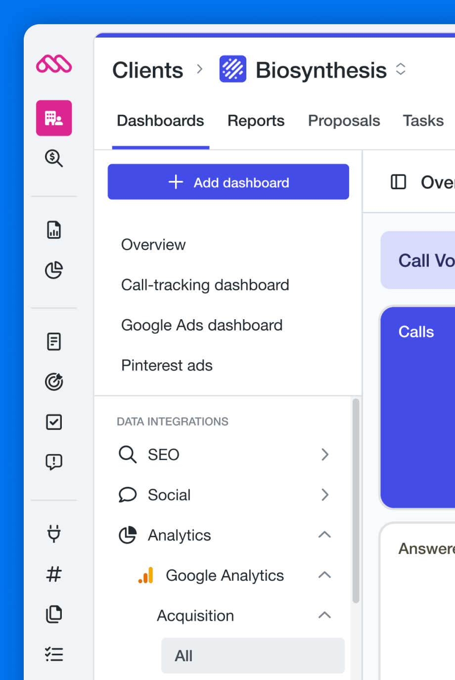Click the tasks checkbox icon in sidebar

point(54,422)
